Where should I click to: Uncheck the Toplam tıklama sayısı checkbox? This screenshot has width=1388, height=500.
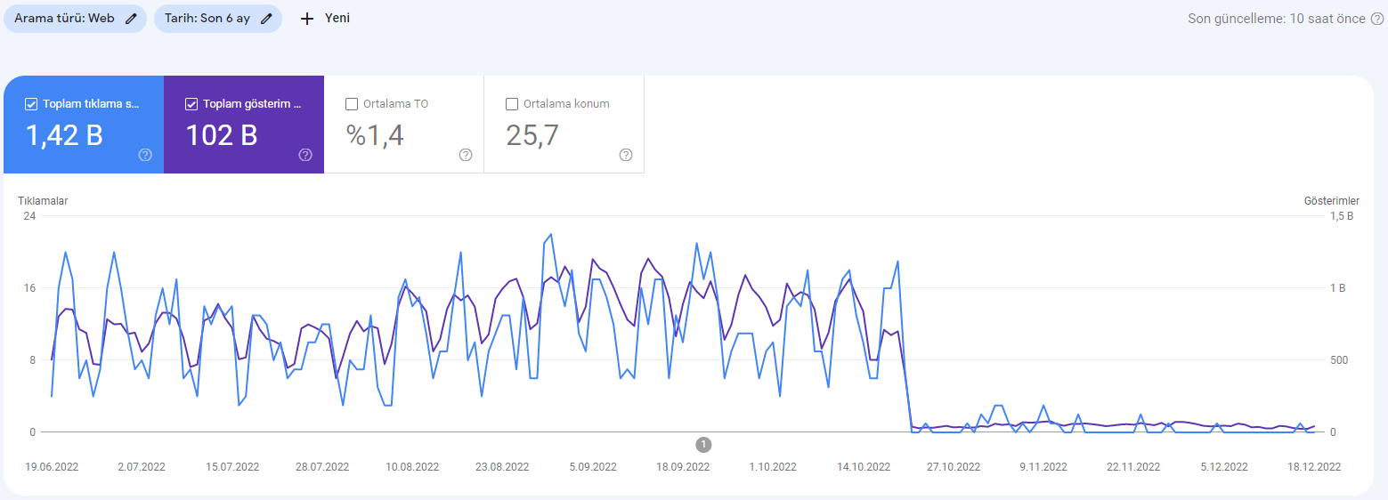point(31,104)
